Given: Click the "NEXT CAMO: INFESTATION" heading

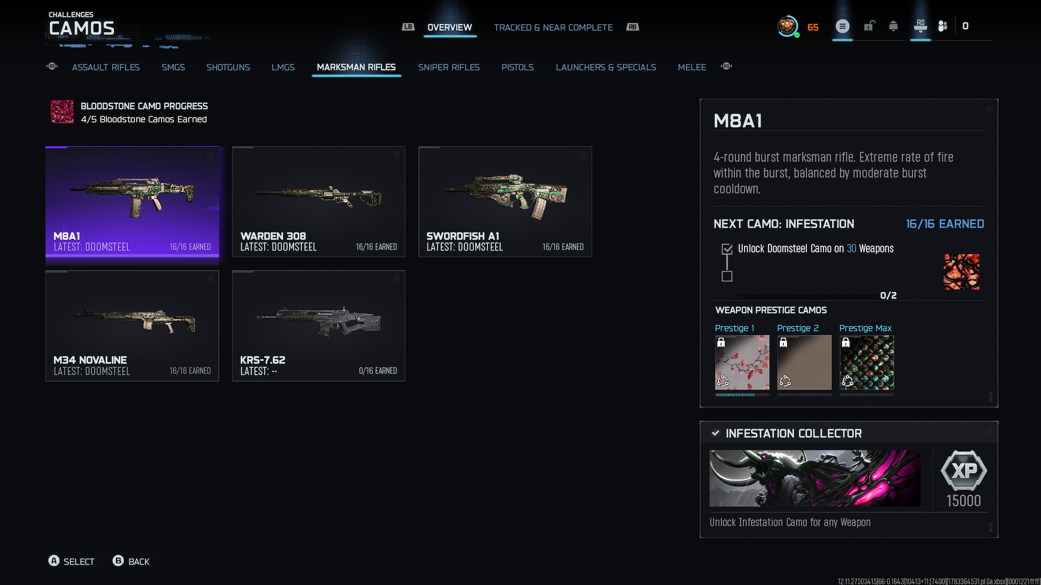Looking at the screenshot, I should tap(783, 224).
